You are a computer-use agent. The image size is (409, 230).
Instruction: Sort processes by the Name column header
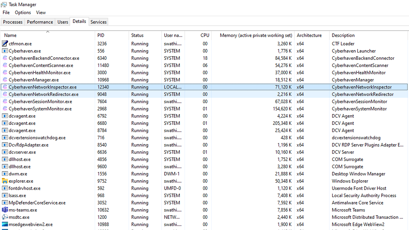pos(10,35)
